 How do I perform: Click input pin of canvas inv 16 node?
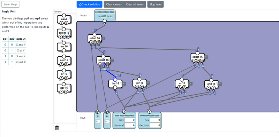tap(115, 87)
